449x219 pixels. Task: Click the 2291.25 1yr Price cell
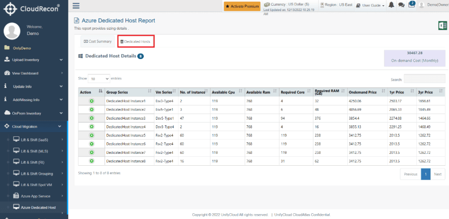[x=402, y=126]
